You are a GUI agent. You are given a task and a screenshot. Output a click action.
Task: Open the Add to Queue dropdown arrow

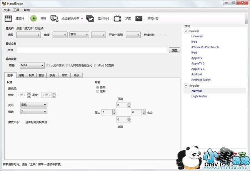tap(82, 18)
